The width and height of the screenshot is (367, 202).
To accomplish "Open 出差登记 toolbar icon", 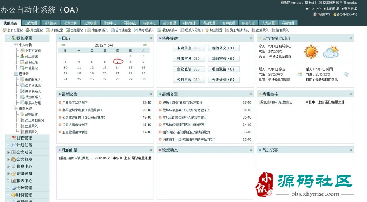I will 68,30.
